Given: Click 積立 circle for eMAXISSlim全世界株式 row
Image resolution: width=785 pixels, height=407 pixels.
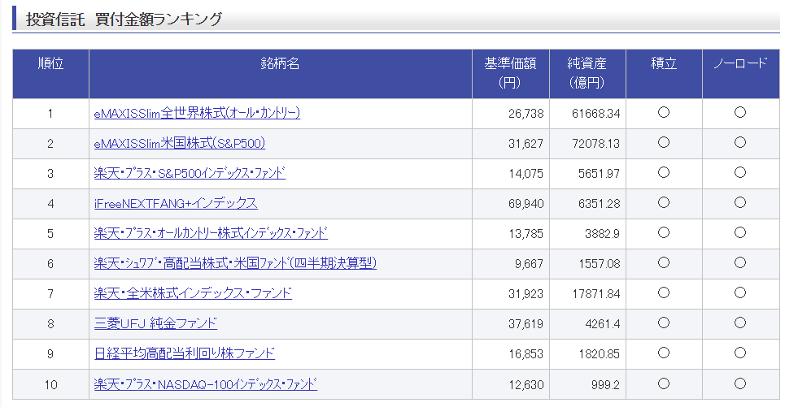Looking at the screenshot, I should (x=664, y=112).
